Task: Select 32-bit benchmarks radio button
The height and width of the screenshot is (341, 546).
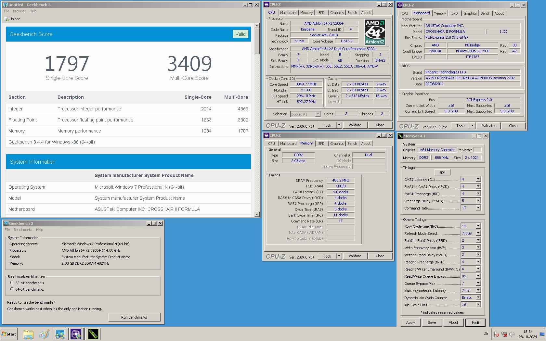Action: (x=12, y=283)
